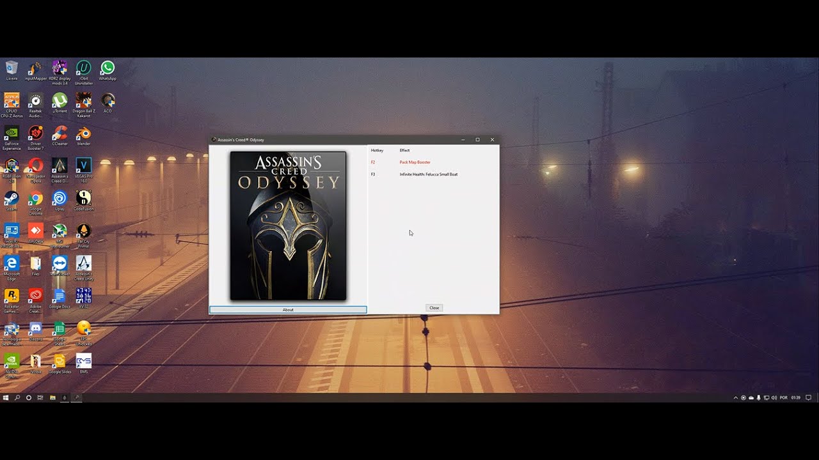Image resolution: width=819 pixels, height=460 pixels.
Task: Select Infinite Health: Felucca Small Boat effect
Action: (x=428, y=174)
